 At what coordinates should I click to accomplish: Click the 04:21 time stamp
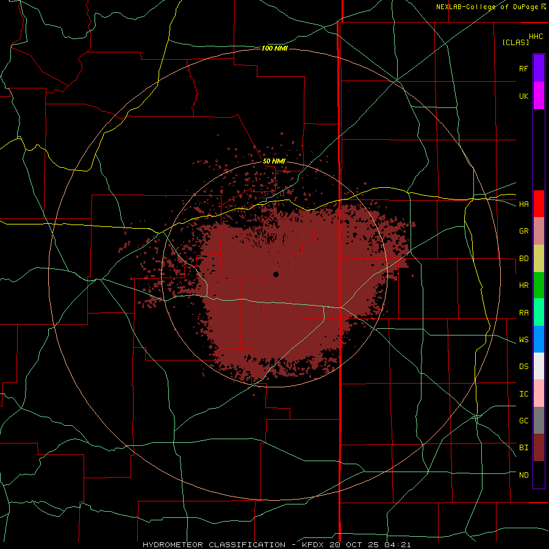[397, 545]
